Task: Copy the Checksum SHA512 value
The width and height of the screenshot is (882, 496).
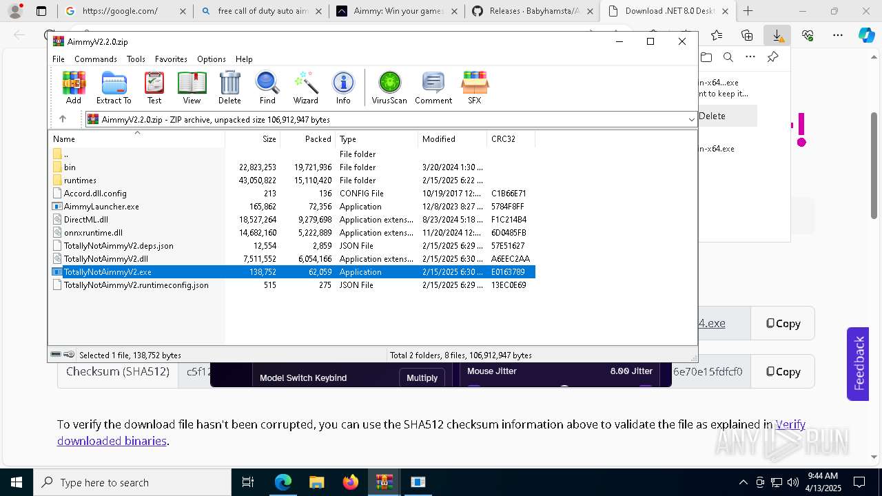Action: 783,371
